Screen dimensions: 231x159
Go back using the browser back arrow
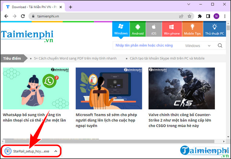6,16
